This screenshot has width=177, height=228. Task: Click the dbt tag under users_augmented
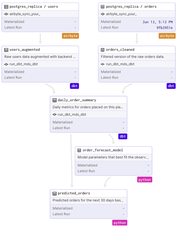(x=75, y=86)
